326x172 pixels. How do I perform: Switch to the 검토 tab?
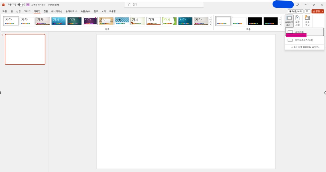[96, 11]
